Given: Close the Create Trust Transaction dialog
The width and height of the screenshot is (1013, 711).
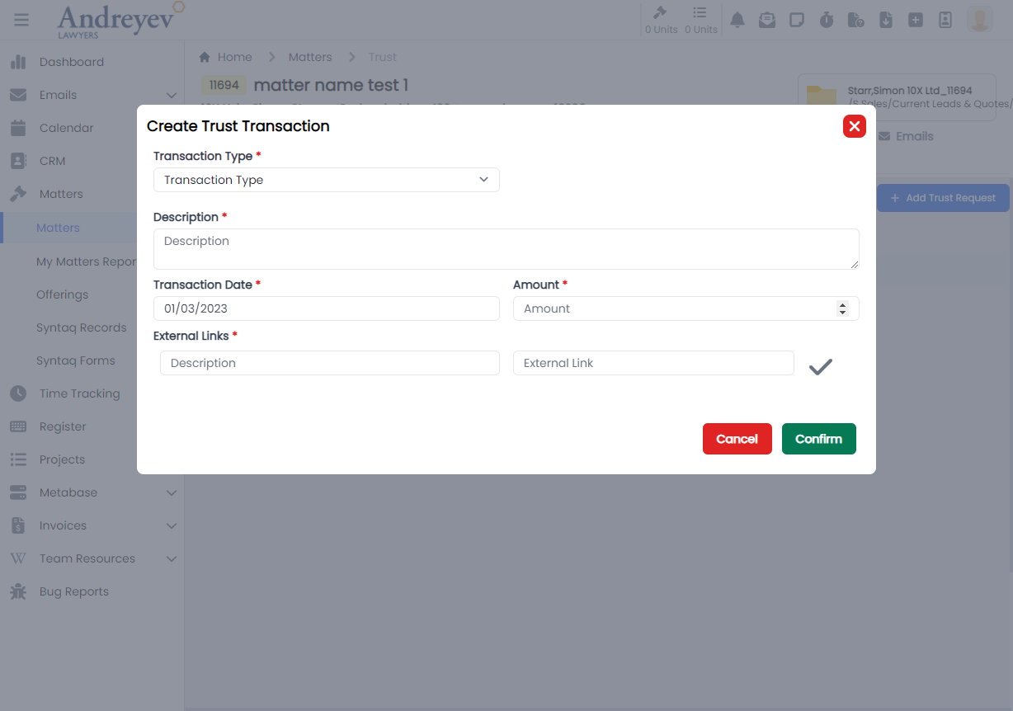Looking at the screenshot, I should (x=854, y=126).
